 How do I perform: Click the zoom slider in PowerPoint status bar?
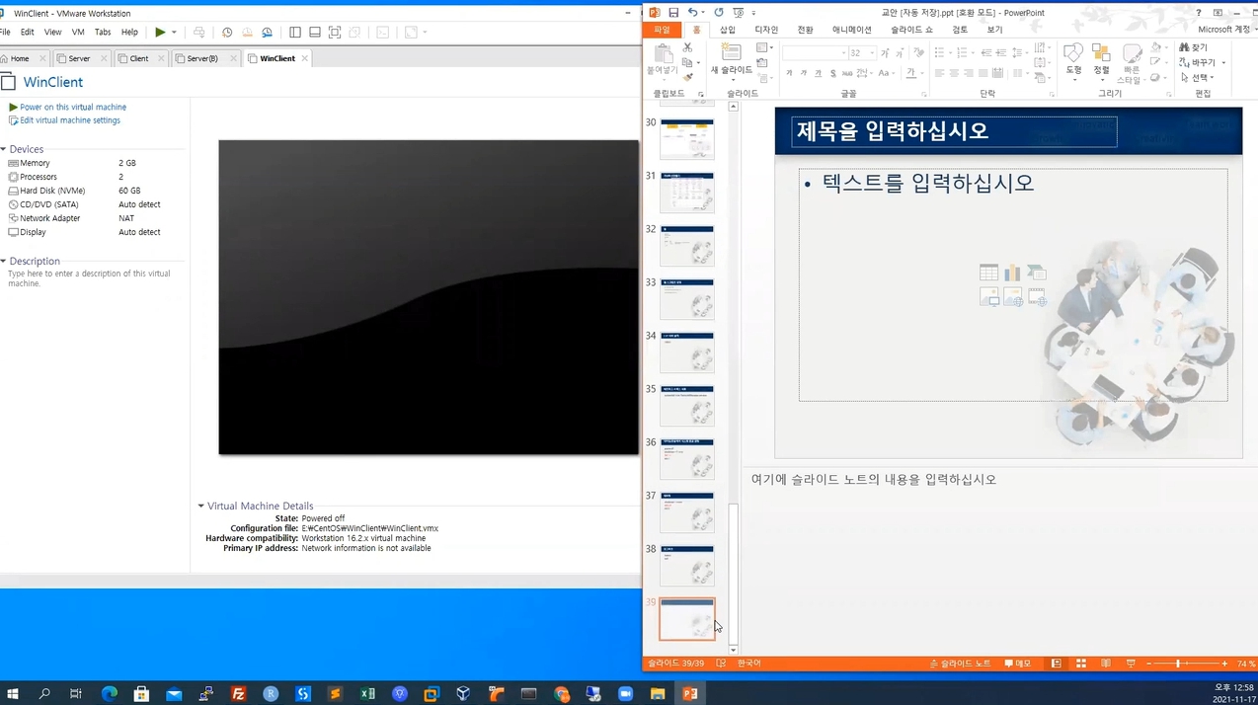click(1178, 664)
